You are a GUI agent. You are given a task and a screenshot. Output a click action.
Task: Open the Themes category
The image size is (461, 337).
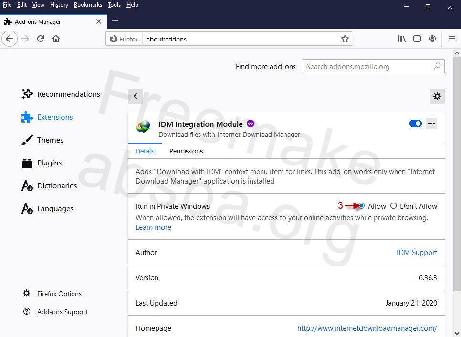tap(42, 140)
